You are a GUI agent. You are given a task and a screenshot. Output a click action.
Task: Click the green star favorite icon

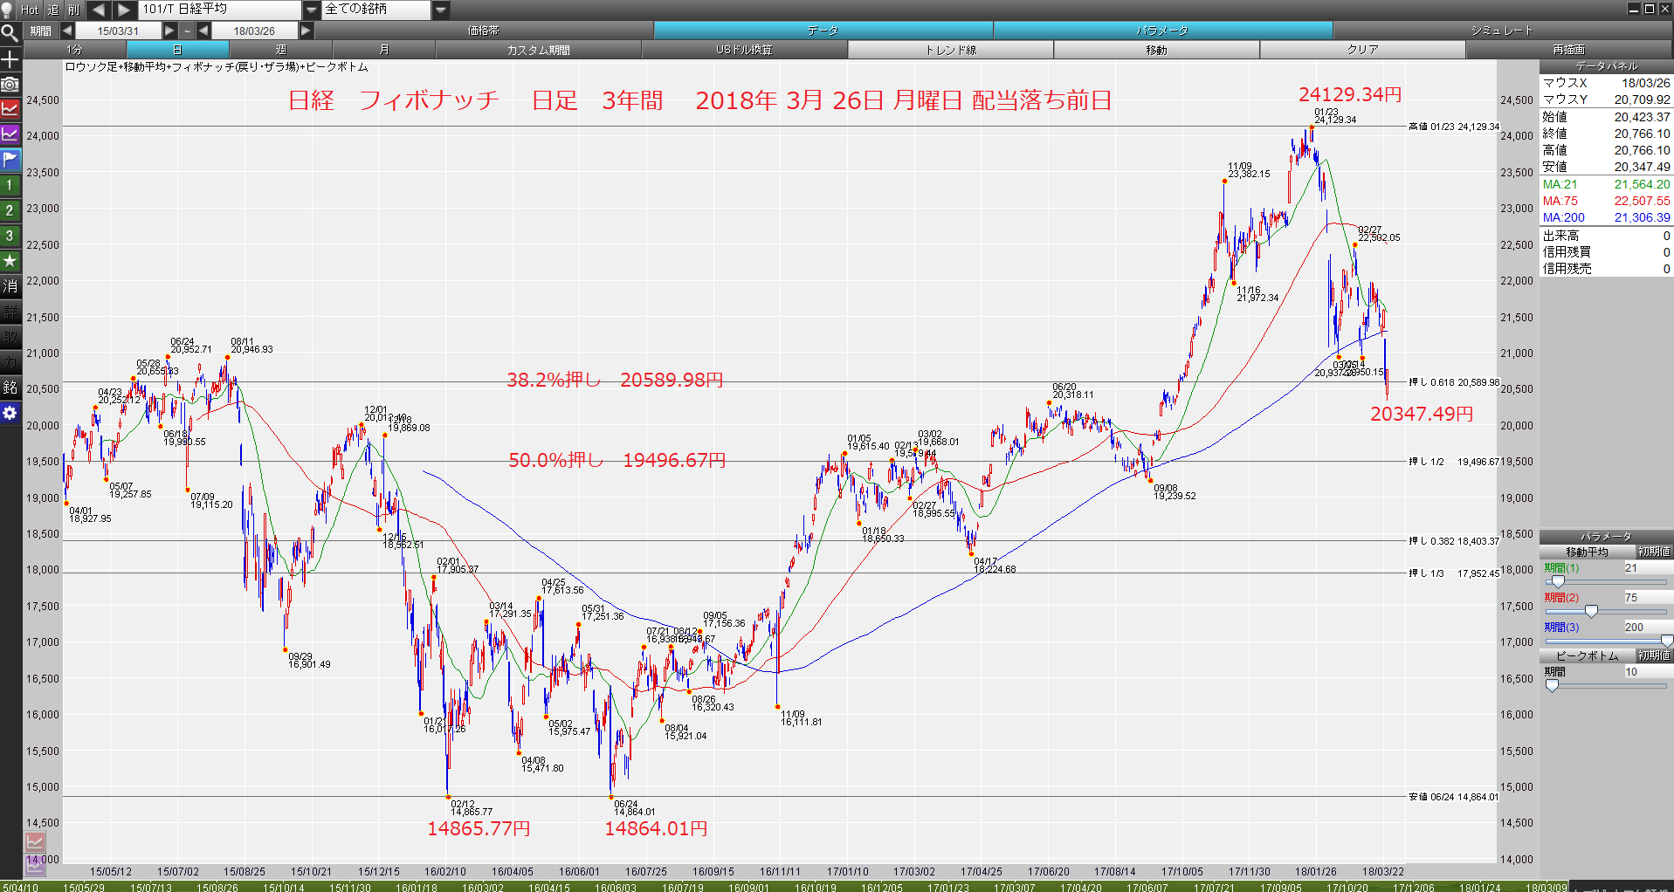[x=10, y=261]
